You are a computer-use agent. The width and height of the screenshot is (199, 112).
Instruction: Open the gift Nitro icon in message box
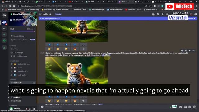point(180,107)
